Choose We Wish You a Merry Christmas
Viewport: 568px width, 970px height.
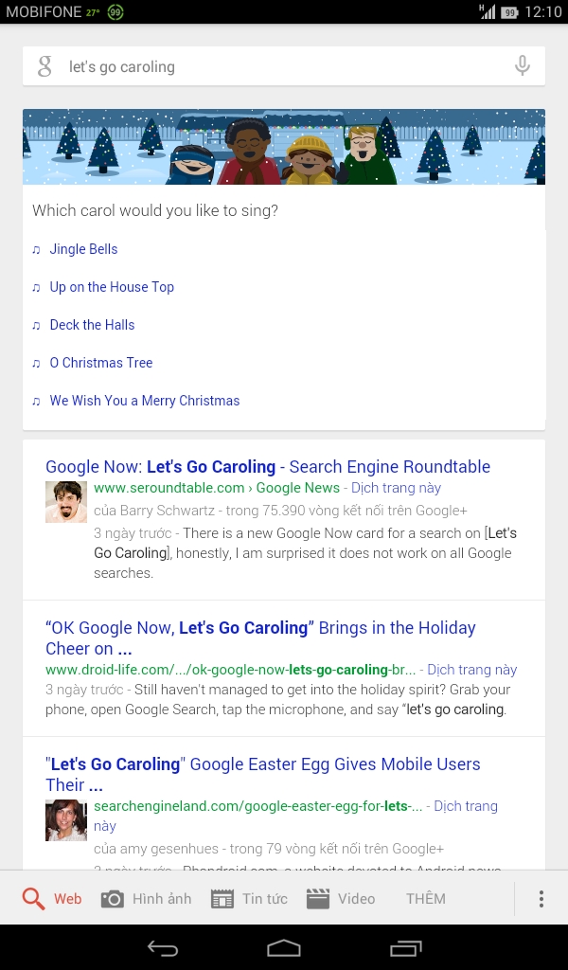pos(144,401)
